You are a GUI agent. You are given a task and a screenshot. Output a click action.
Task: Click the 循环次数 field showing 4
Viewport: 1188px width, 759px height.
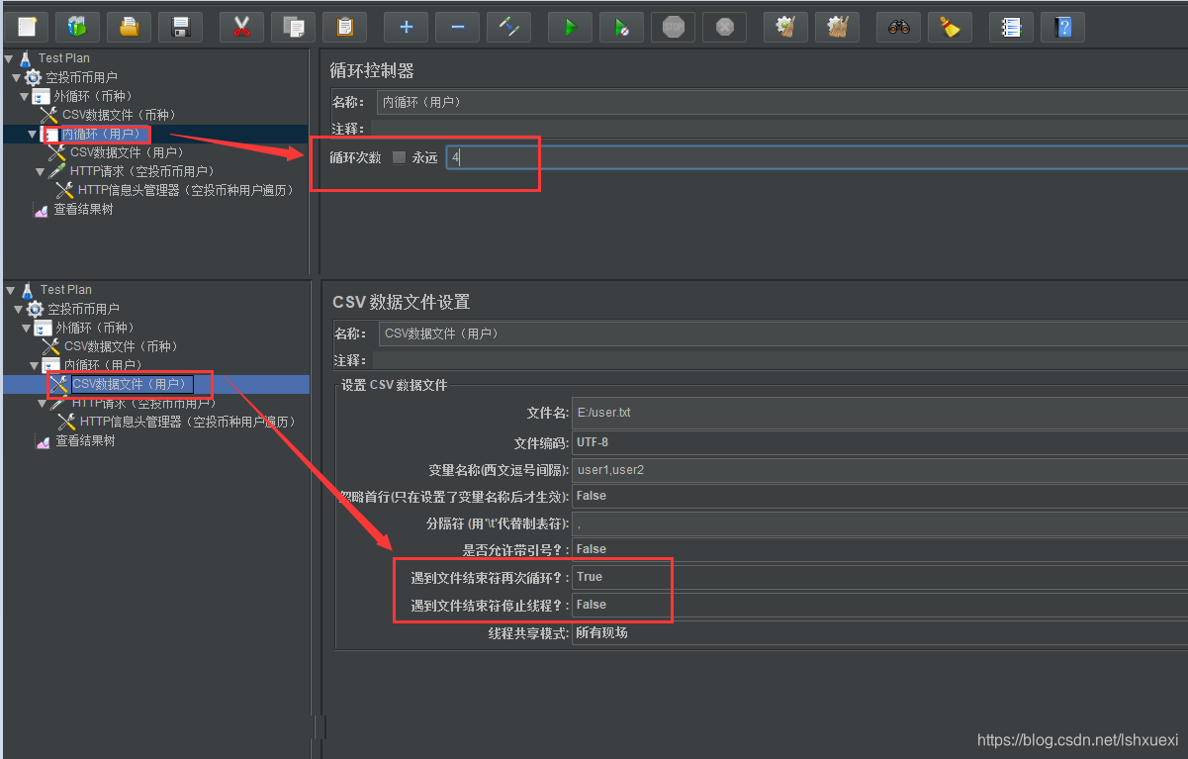pos(816,157)
